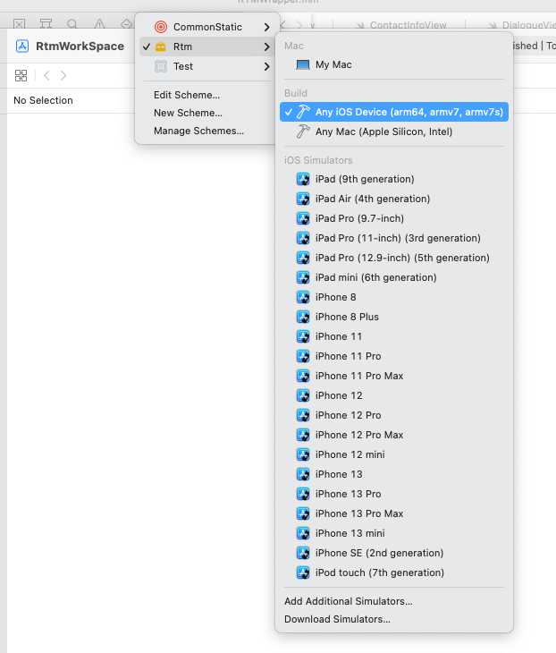The image size is (556, 653).
Task: Expand the CommonStatic submenu arrow
Action: [x=266, y=27]
